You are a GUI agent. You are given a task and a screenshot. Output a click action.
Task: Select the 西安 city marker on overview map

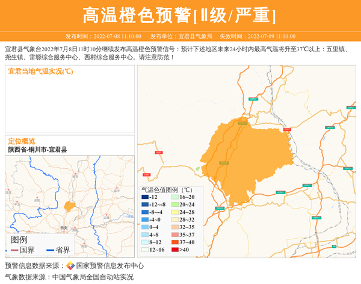pos(63,227)
